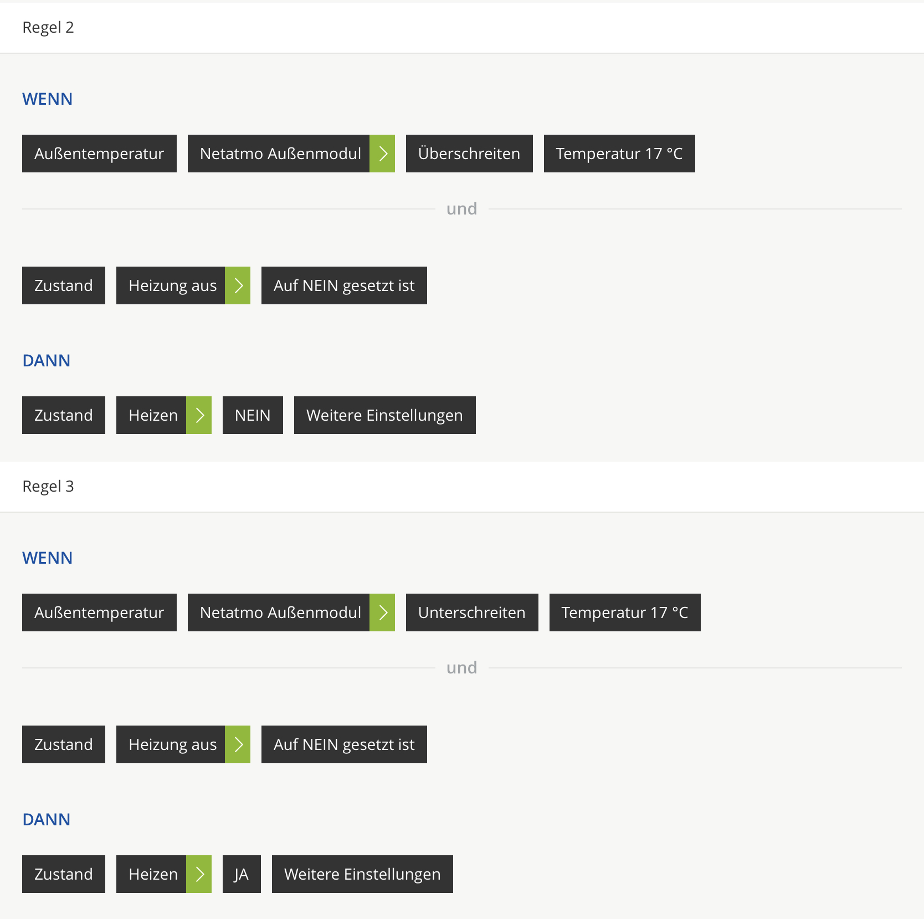
Task: Edit Temperatur 17 °C threshold in Regel 3
Action: (x=624, y=612)
